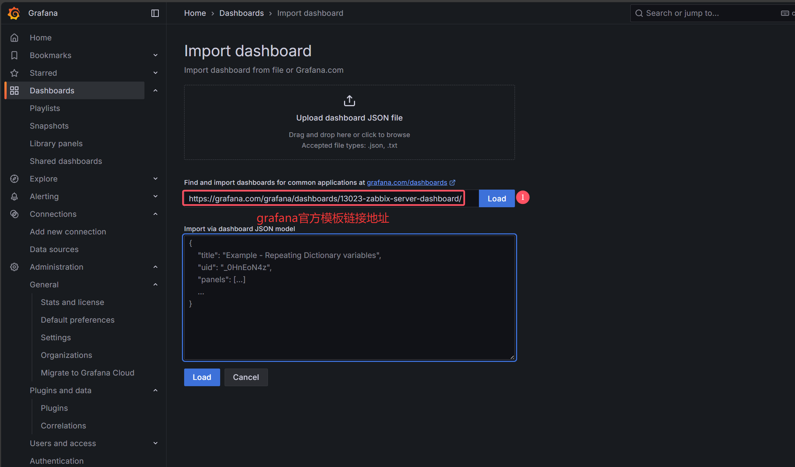Expand the Starred section chevron
The width and height of the screenshot is (795, 467).
click(x=155, y=73)
